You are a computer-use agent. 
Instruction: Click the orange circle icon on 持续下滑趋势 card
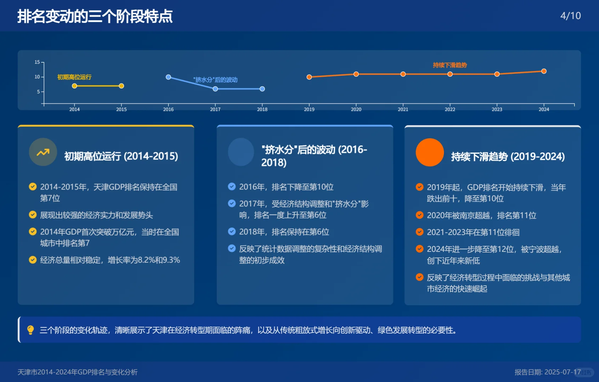click(x=429, y=152)
